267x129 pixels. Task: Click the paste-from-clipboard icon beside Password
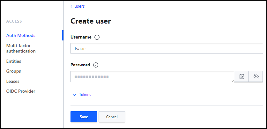coord(241,76)
